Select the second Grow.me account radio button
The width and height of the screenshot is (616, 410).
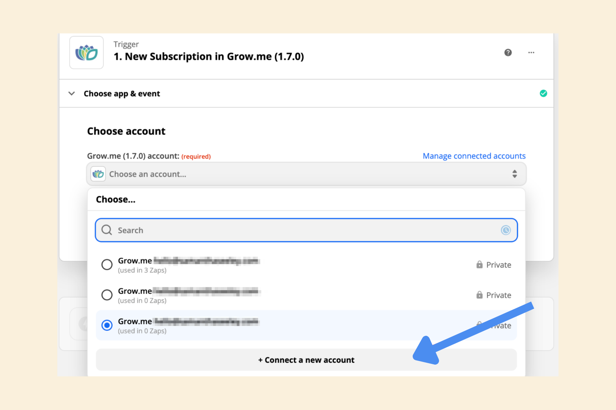107,295
